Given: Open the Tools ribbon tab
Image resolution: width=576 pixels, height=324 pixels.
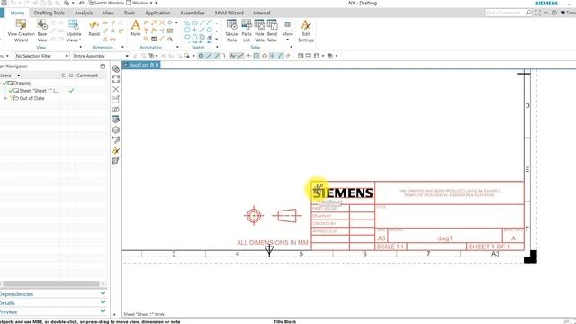Looking at the screenshot, I should point(130,13).
